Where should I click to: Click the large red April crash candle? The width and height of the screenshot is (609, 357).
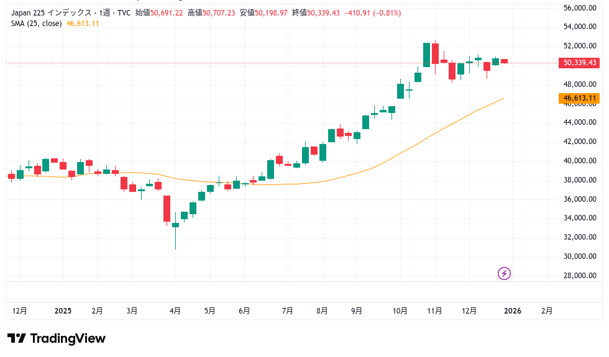tap(167, 209)
